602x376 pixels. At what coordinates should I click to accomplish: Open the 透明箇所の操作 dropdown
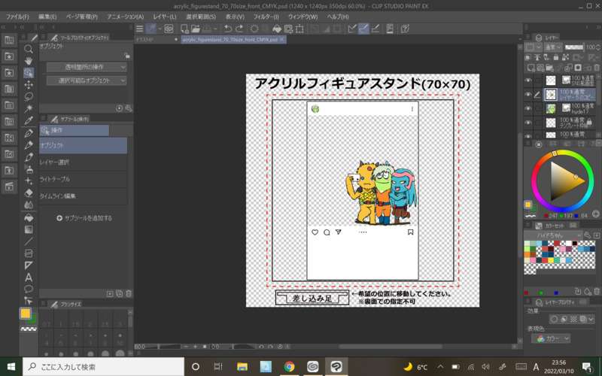(86, 67)
